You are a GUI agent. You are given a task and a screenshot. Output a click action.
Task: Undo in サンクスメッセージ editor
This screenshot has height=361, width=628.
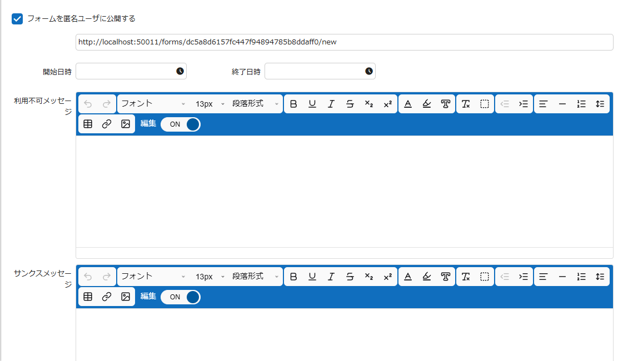coord(88,277)
